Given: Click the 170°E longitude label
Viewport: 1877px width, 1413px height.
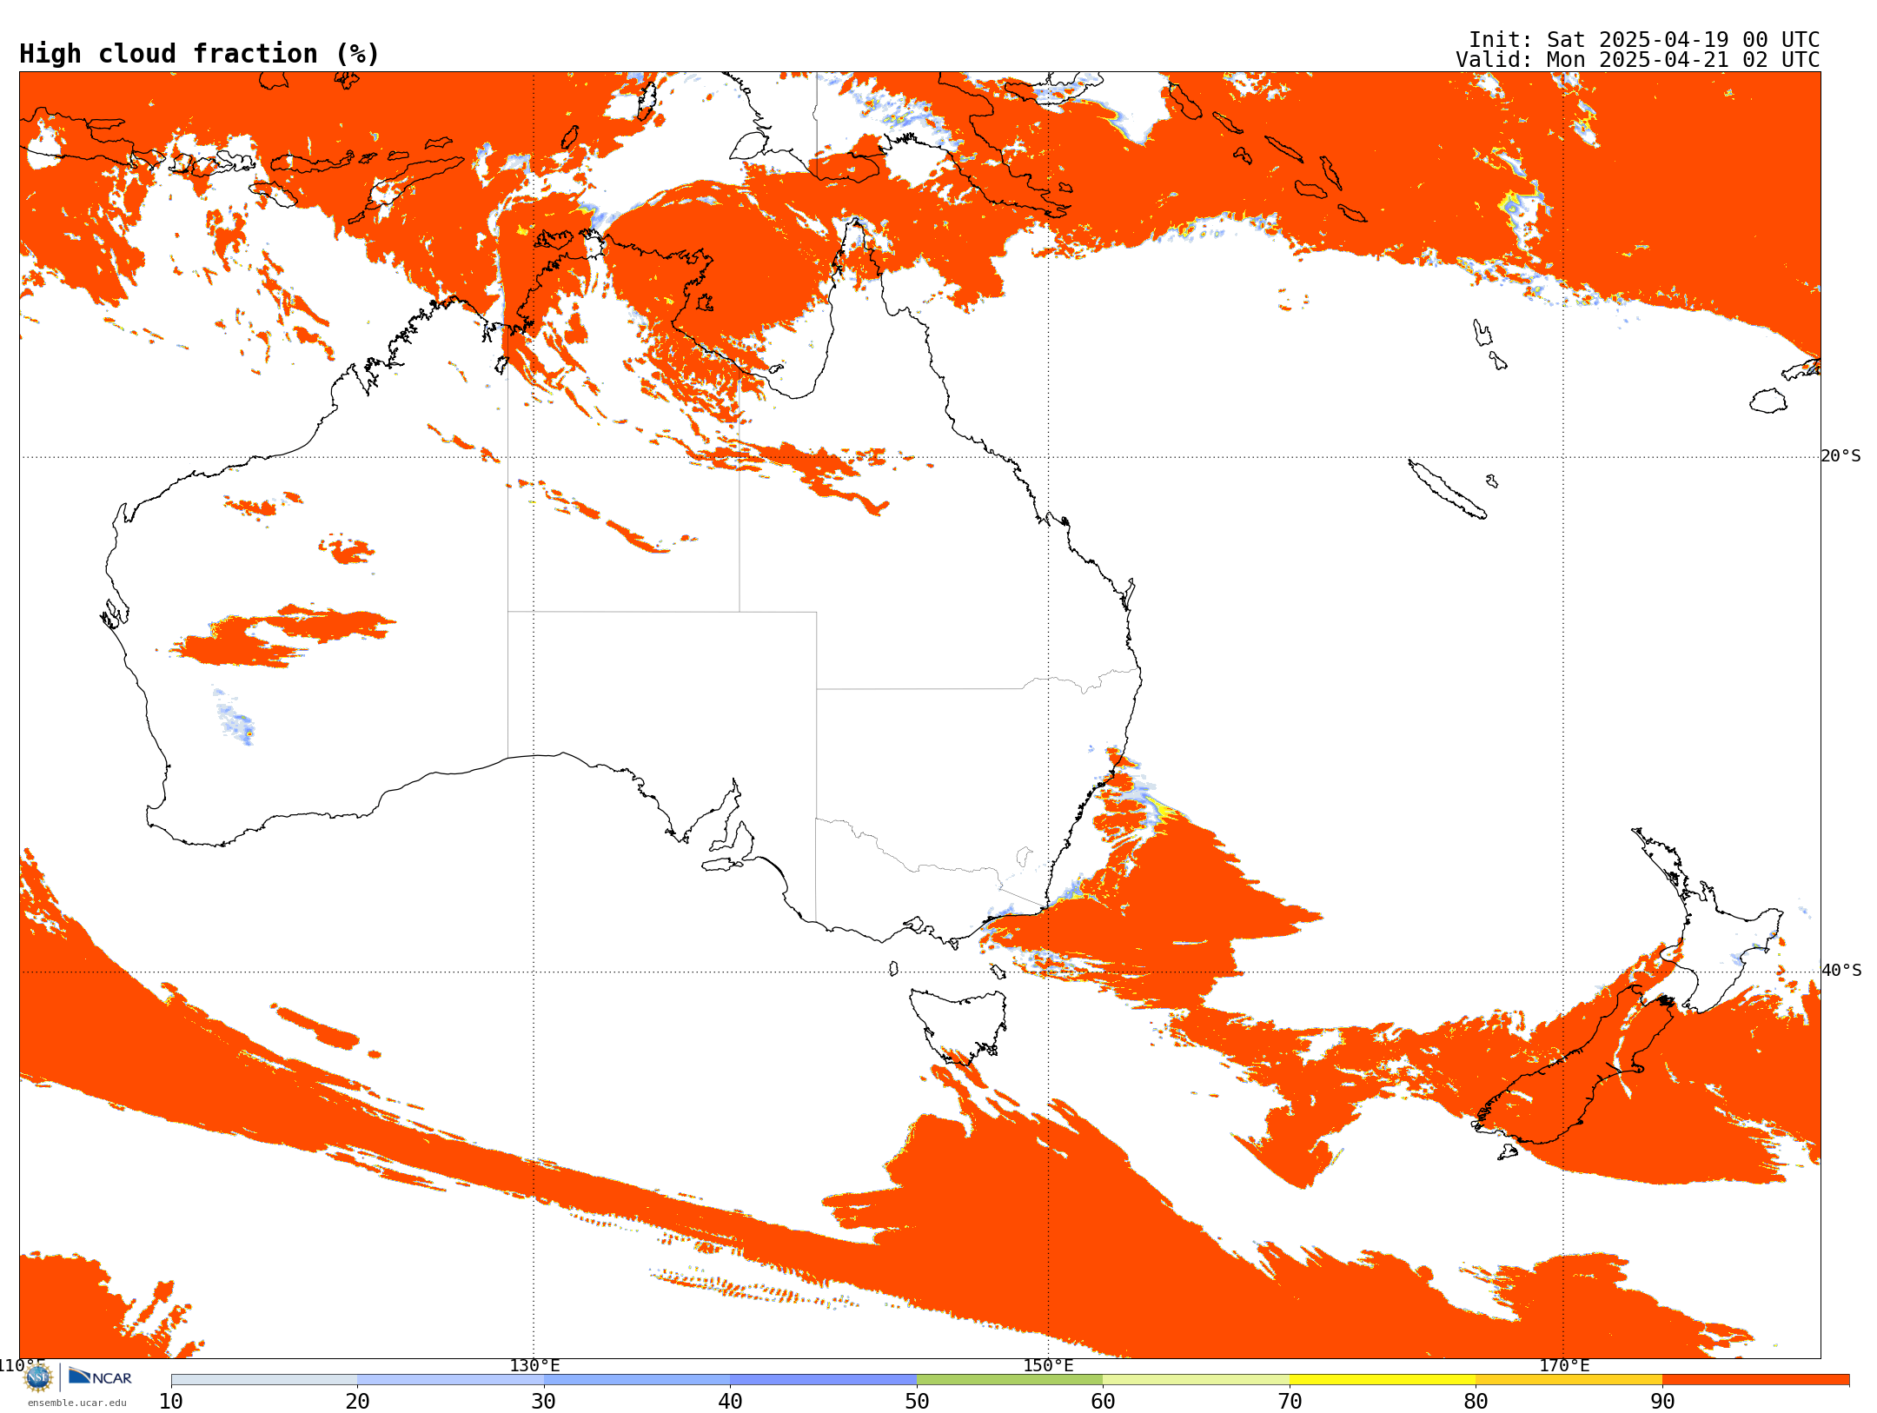Looking at the screenshot, I should 1564,1365.
